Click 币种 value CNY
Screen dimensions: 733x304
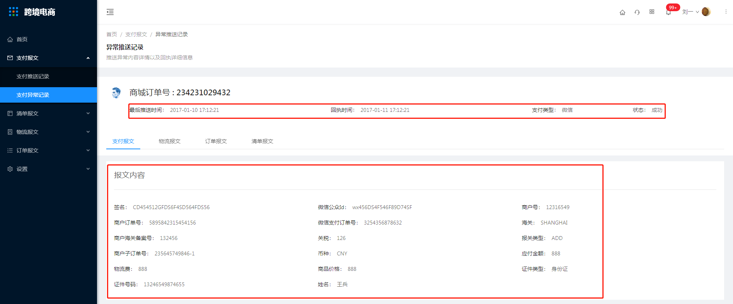(x=342, y=253)
